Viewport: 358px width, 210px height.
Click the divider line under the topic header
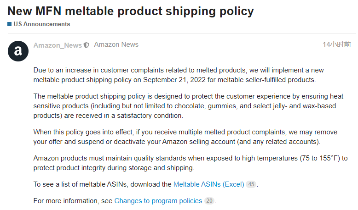[x=182, y=33]
